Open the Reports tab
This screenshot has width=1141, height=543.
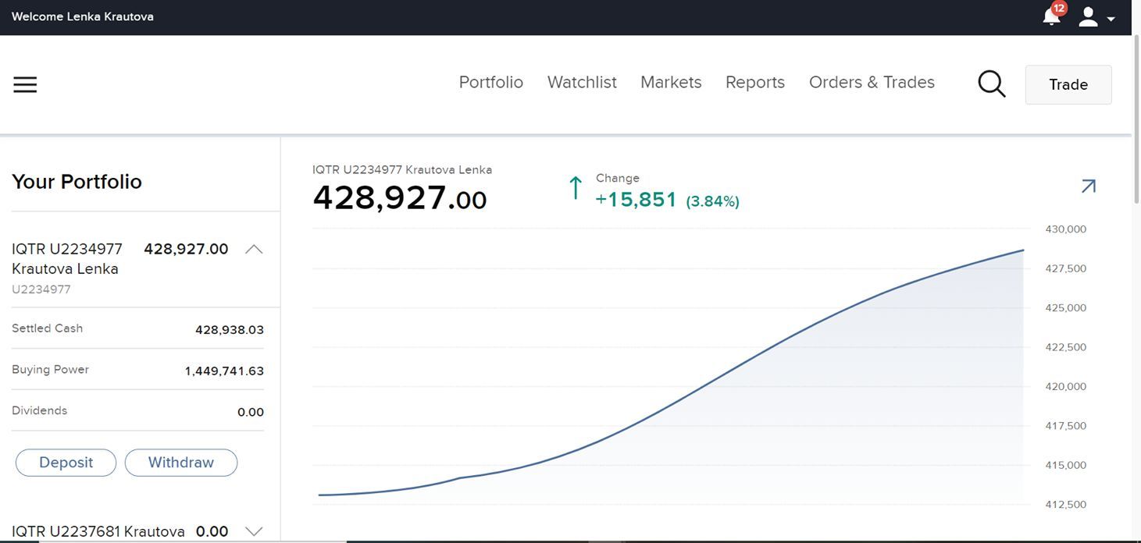[x=755, y=82]
